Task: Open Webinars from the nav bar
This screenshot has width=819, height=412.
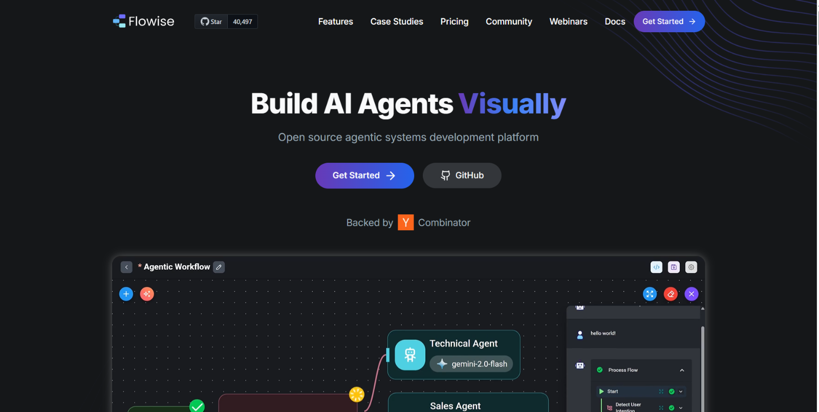Action: click(x=568, y=21)
